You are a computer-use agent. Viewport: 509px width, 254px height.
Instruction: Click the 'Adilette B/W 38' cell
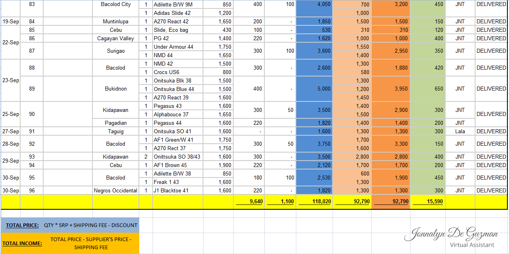[x=178, y=173]
